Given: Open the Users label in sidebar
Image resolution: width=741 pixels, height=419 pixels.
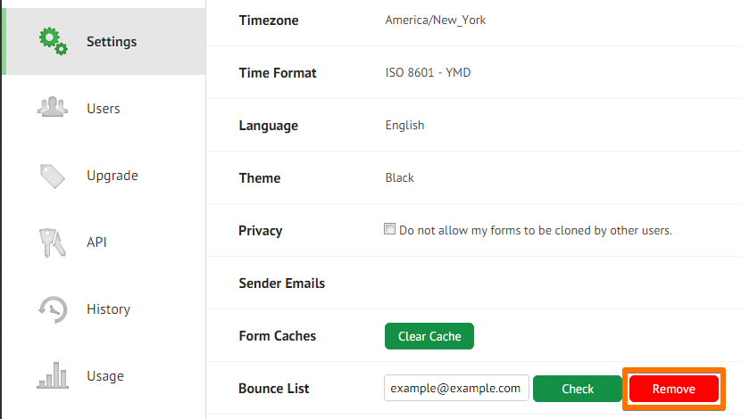Looking at the screenshot, I should 104,109.
